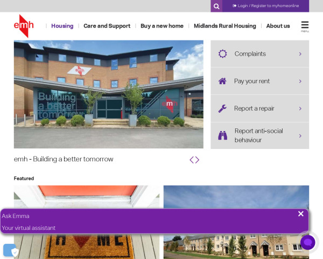Open the purple chat bubble icon

click(x=307, y=242)
